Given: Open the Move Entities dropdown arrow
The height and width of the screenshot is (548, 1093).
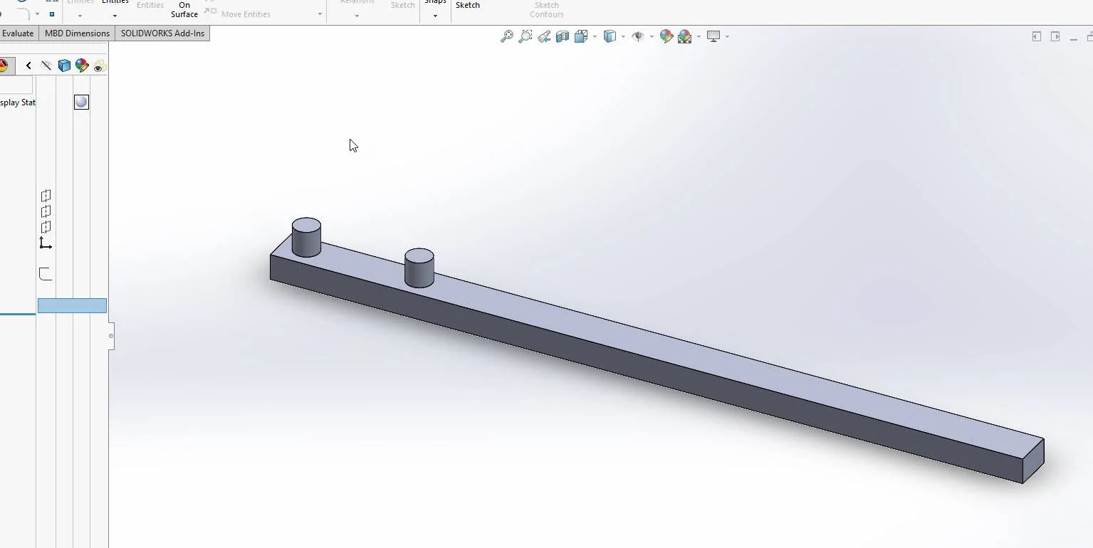Looking at the screenshot, I should tap(320, 15).
